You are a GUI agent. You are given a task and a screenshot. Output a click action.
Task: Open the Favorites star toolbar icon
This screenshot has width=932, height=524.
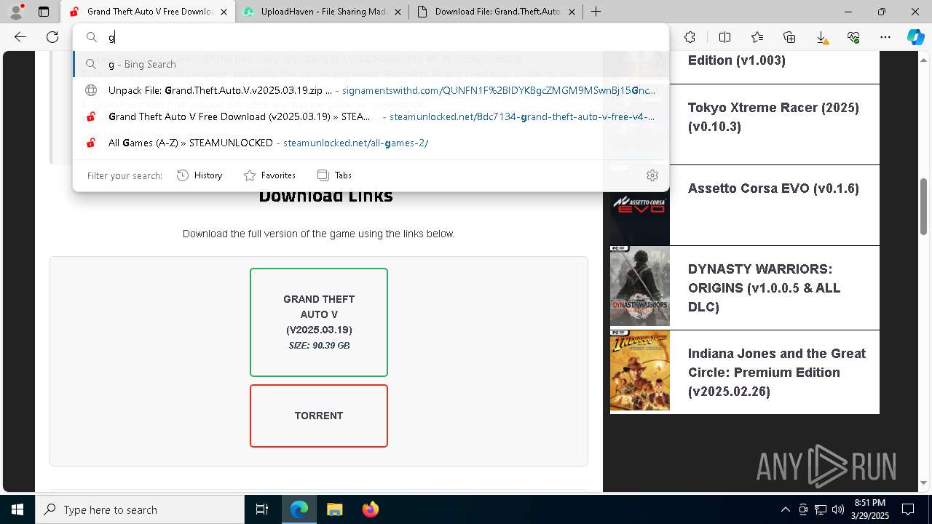757,37
